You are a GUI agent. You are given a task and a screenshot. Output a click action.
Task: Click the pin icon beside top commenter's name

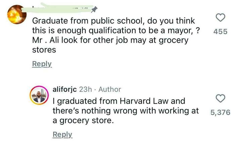tap(94, 9)
